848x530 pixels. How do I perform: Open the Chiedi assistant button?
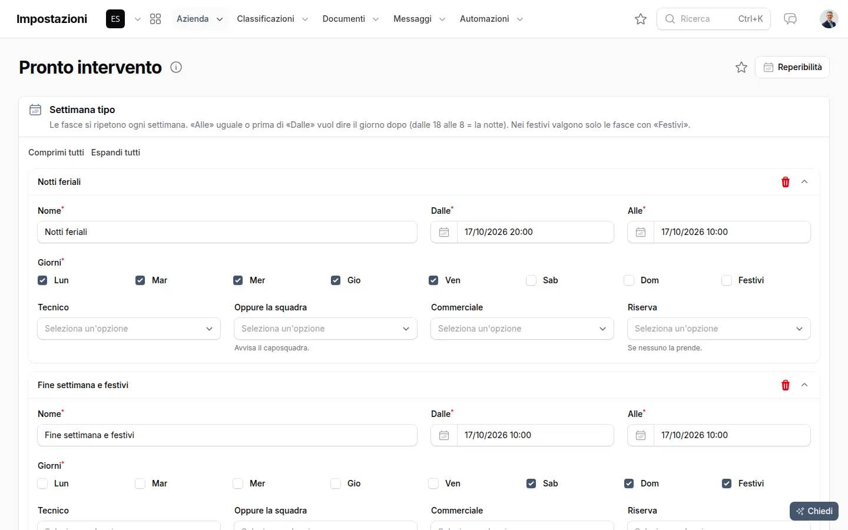[x=814, y=511]
